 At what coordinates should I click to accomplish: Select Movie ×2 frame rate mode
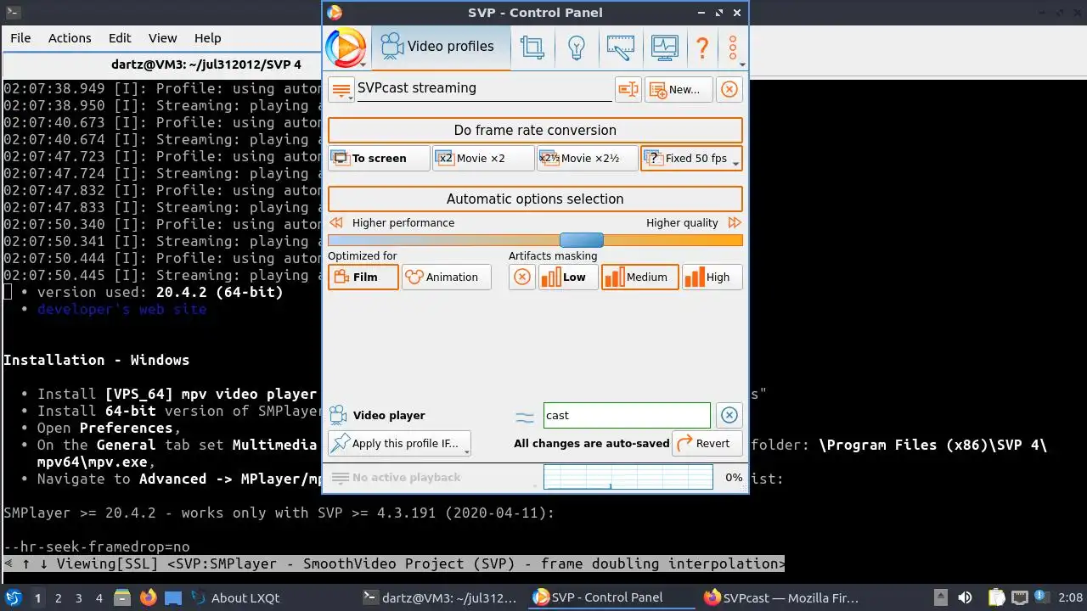(482, 158)
